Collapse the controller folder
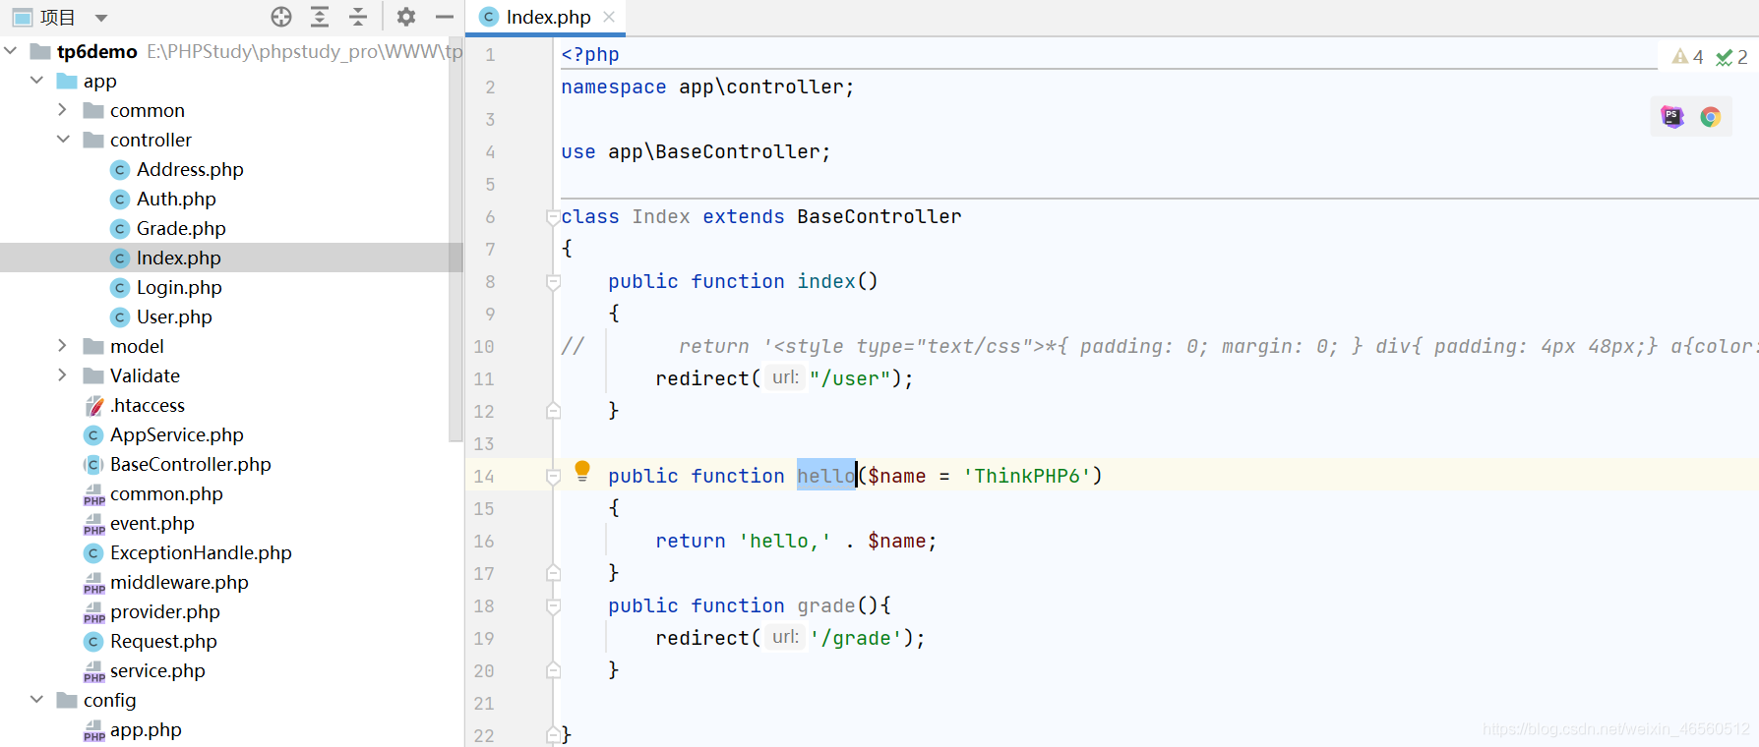Viewport: 1759px width, 747px height. pyautogui.click(x=63, y=139)
